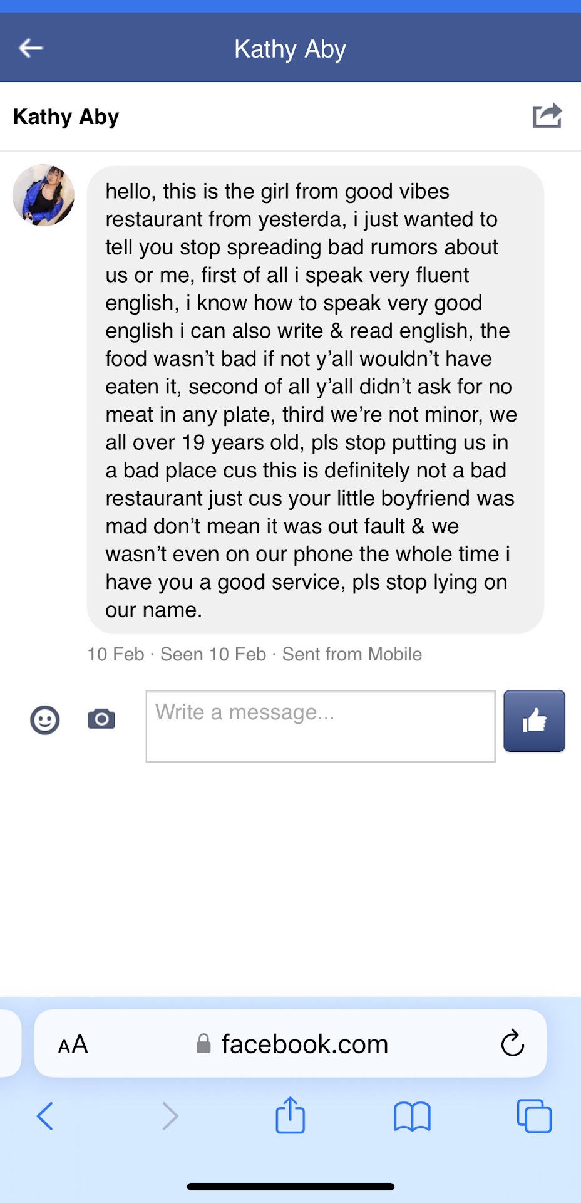Open Safari AA text size menu
The height and width of the screenshot is (1203, 581).
point(73,1044)
